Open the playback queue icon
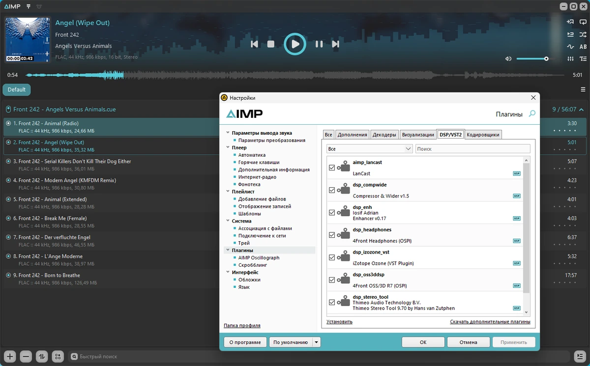Image resolution: width=590 pixels, height=366 pixels. [570, 34]
